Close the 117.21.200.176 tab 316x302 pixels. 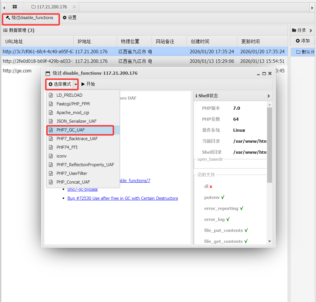(x=74, y=7)
